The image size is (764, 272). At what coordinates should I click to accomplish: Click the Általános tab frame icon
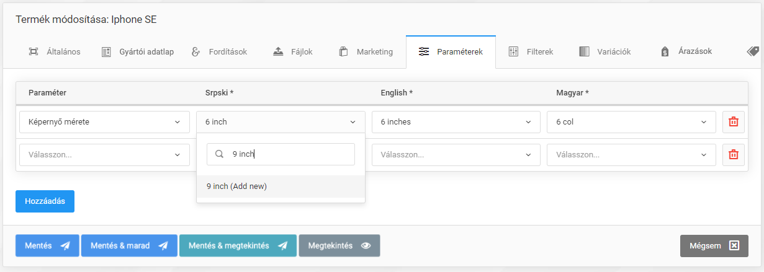34,52
